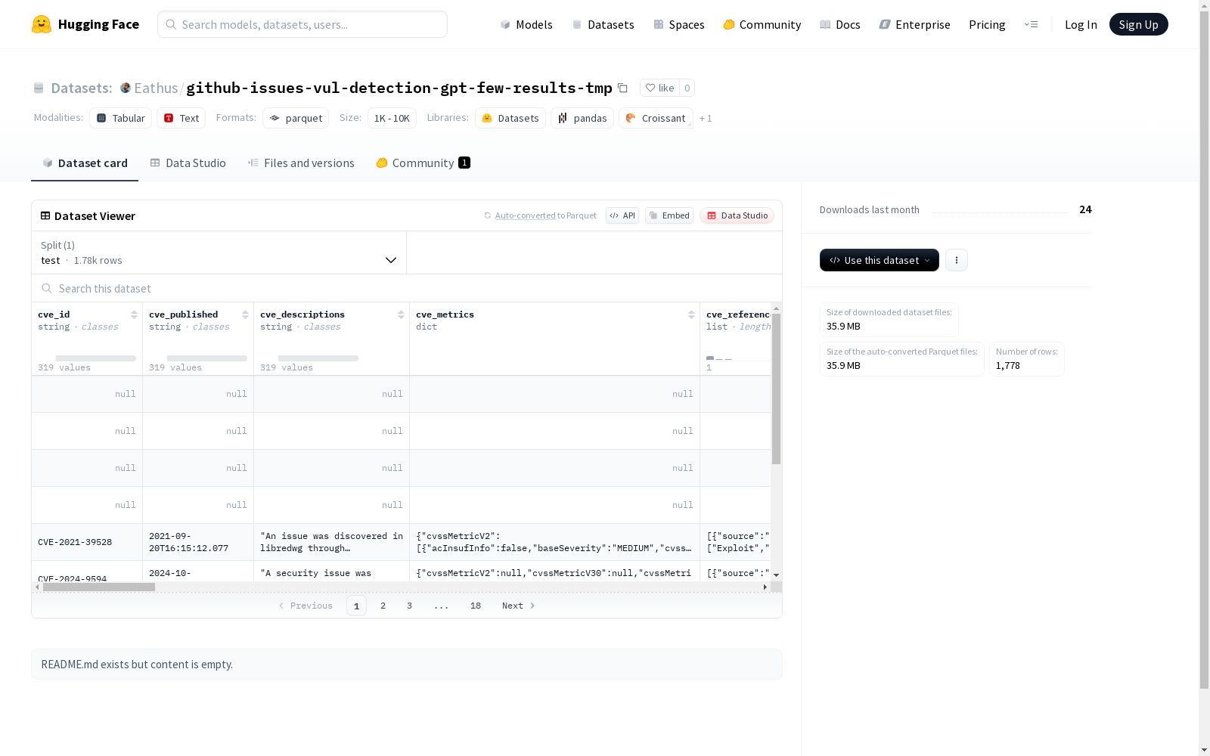Focus the main search models input

302,24
